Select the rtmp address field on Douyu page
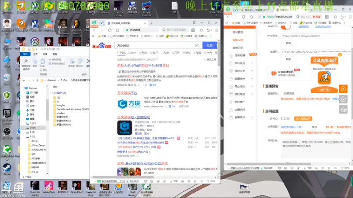Viewport: 353px width, 198px height. (x=315, y=36)
